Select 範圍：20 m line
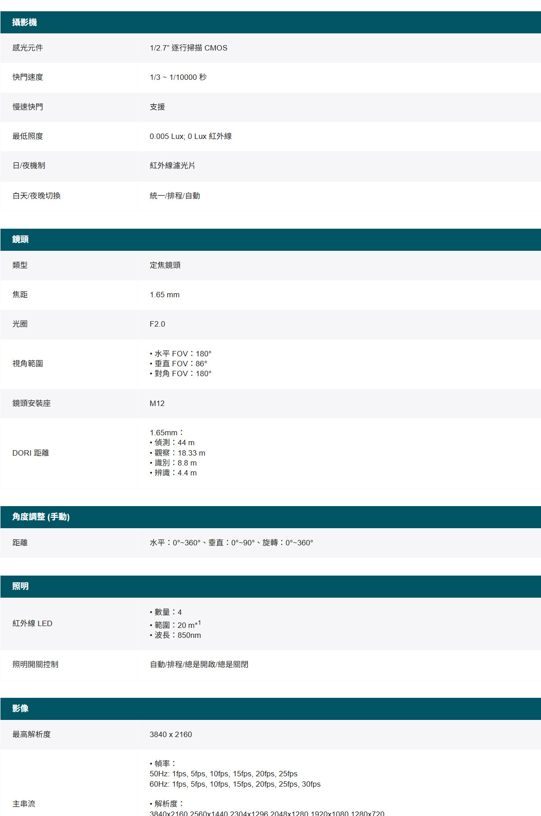541x816 pixels. point(175,624)
